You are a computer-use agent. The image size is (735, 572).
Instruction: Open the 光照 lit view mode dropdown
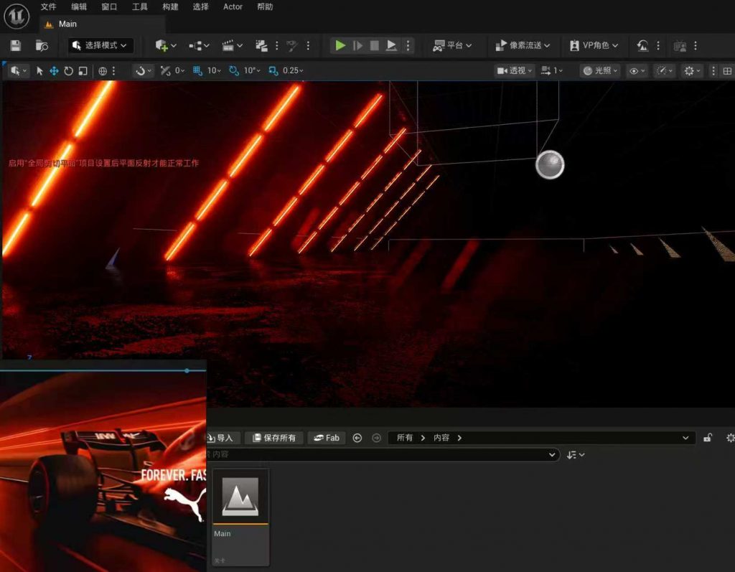600,71
